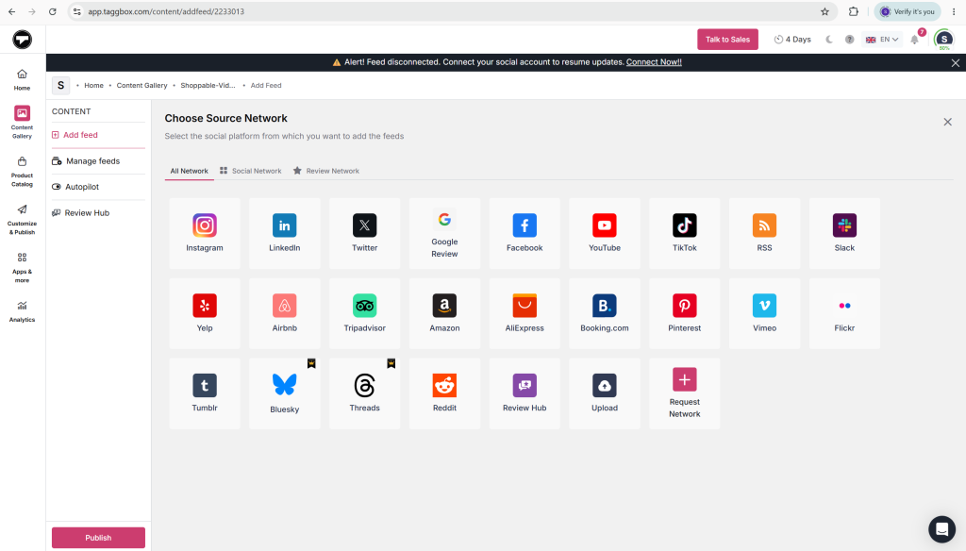Click the Taggbox logo

[23, 40]
